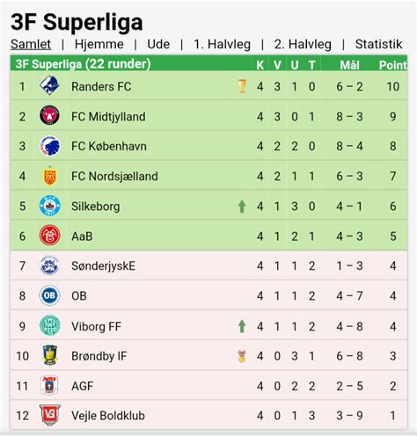
Task: Click the medal icon beside Brøndby IF
Action: pos(242,356)
